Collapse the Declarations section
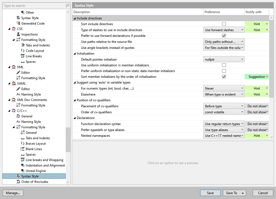Image resolution: width=276 pixels, height=199 pixels. (75, 118)
